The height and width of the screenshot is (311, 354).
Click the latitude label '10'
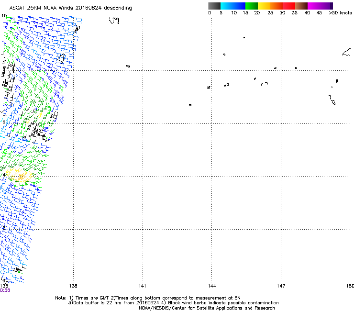4,16
